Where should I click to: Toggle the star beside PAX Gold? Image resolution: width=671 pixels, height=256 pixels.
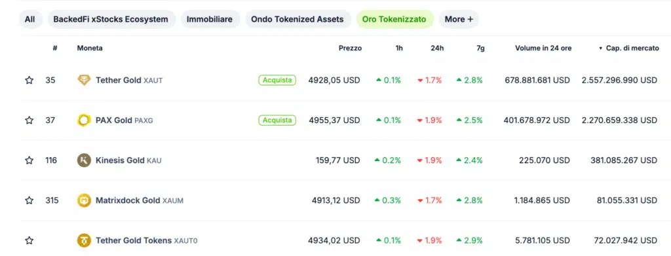29,120
